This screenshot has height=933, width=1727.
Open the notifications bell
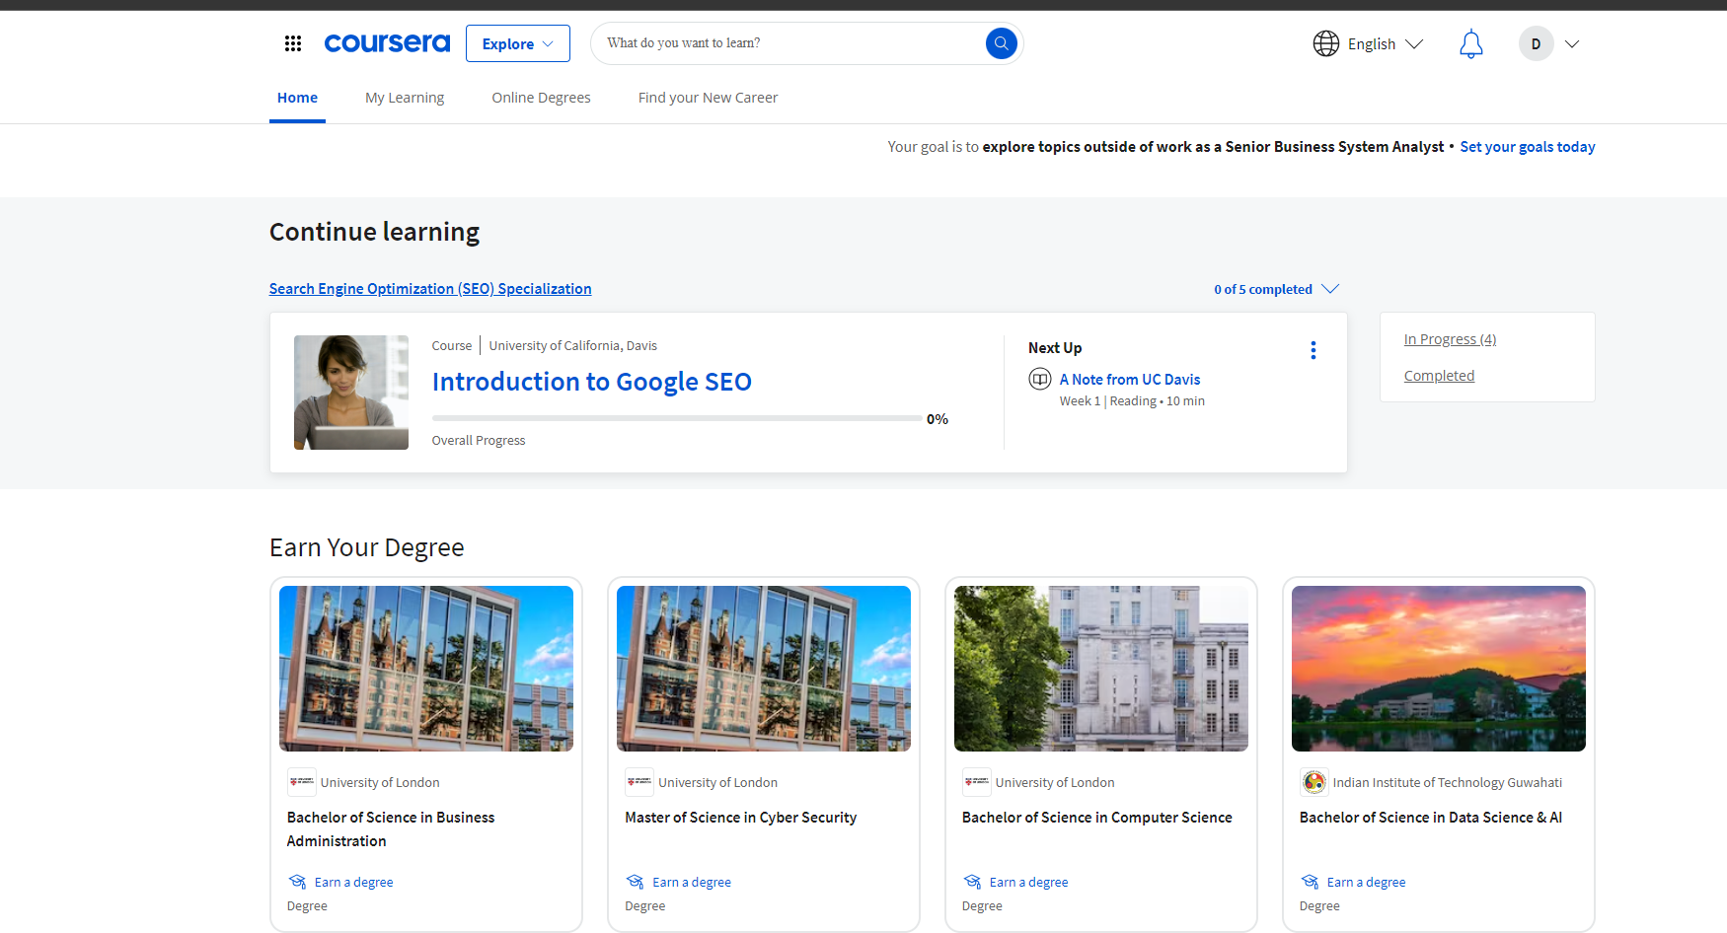tap(1470, 44)
